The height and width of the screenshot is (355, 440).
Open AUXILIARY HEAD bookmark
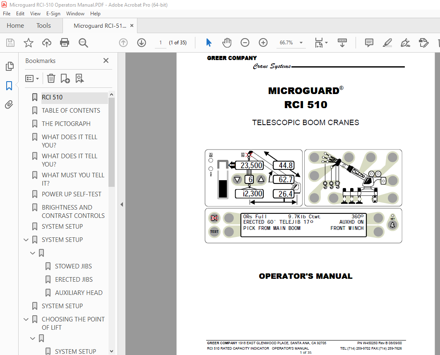[x=79, y=292]
